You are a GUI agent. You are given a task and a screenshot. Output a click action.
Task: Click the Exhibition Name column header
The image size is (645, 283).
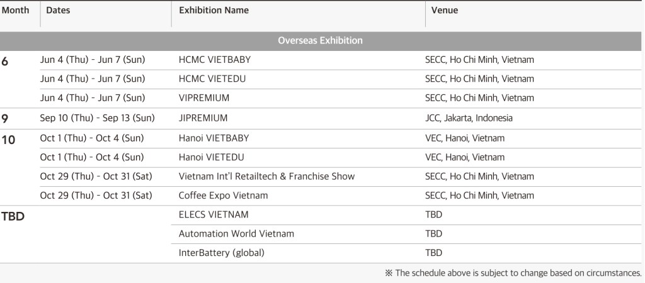[214, 10]
